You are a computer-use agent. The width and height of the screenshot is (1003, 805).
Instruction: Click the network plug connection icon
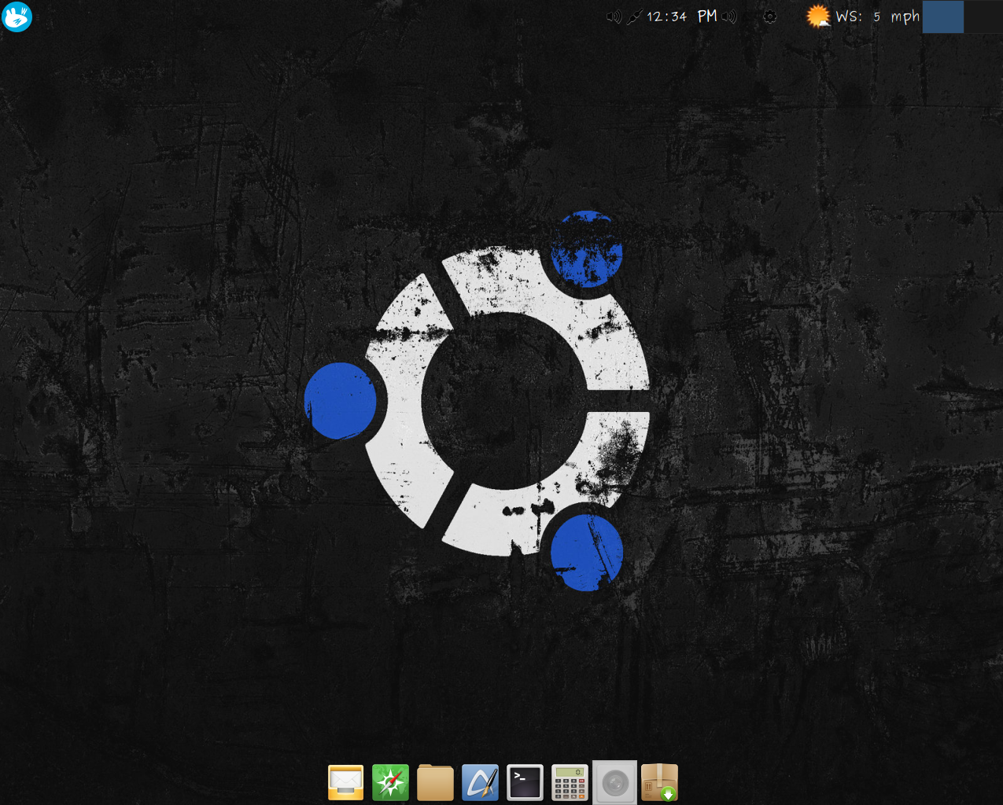(634, 17)
